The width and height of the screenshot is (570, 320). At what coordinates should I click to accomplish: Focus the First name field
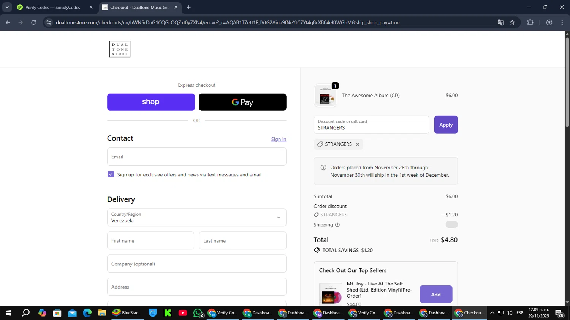150,241
